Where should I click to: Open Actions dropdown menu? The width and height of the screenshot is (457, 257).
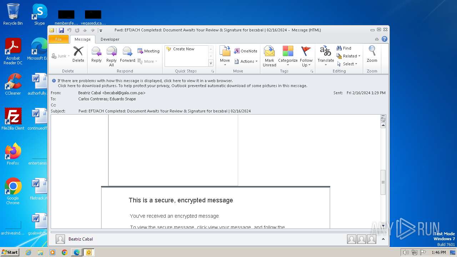pos(246,61)
